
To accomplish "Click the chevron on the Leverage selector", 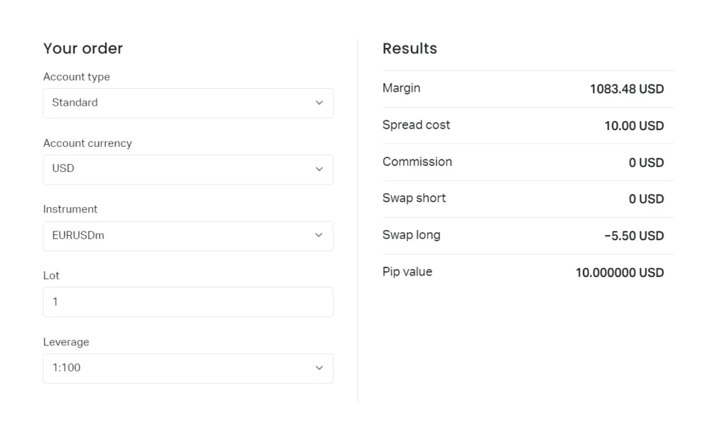I will 320,368.
